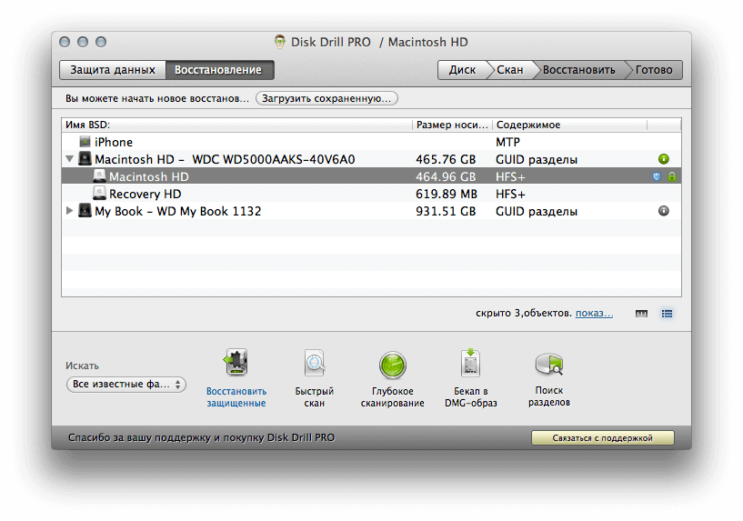Go to the Скан step
743x521 pixels.
510,70
